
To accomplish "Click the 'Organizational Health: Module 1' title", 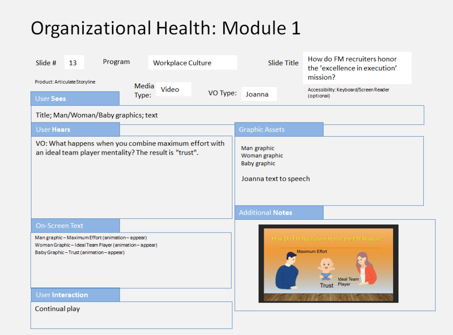I will coord(166,28).
